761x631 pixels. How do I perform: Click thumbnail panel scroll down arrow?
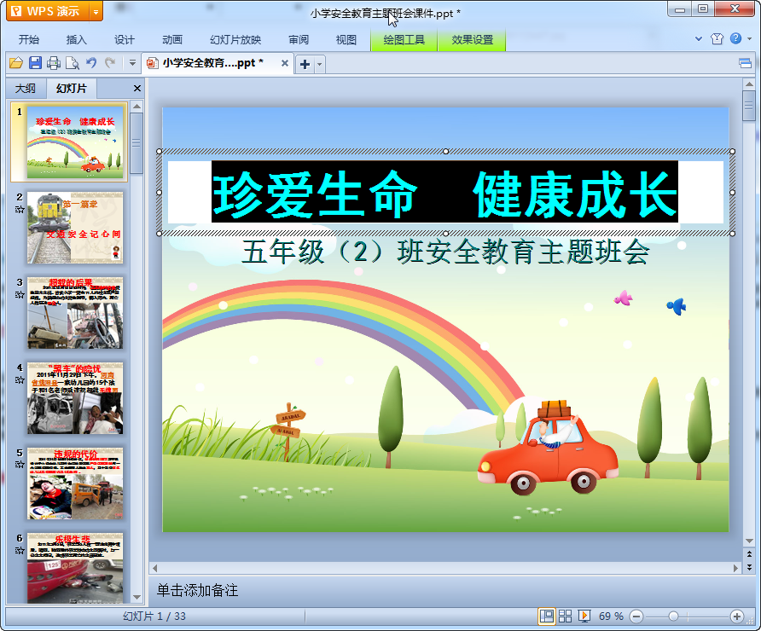pos(137,598)
